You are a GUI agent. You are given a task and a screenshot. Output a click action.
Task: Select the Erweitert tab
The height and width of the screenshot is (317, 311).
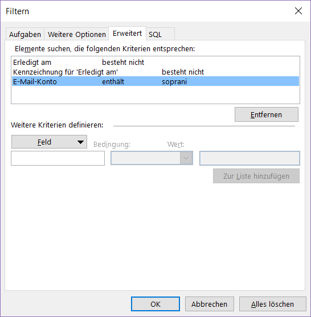[x=127, y=34]
